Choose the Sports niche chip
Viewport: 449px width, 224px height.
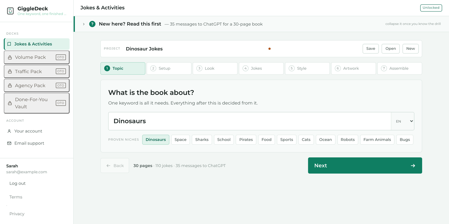[x=287, y=140]
